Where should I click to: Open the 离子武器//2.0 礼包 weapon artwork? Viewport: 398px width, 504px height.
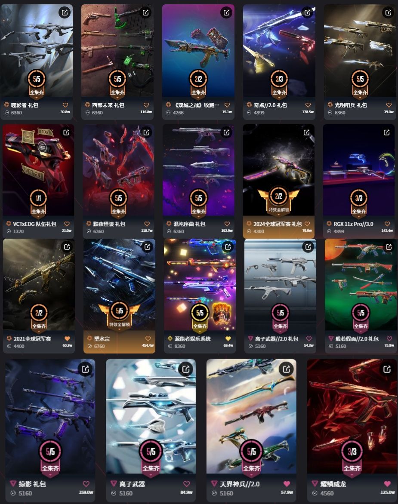[280, 285]
